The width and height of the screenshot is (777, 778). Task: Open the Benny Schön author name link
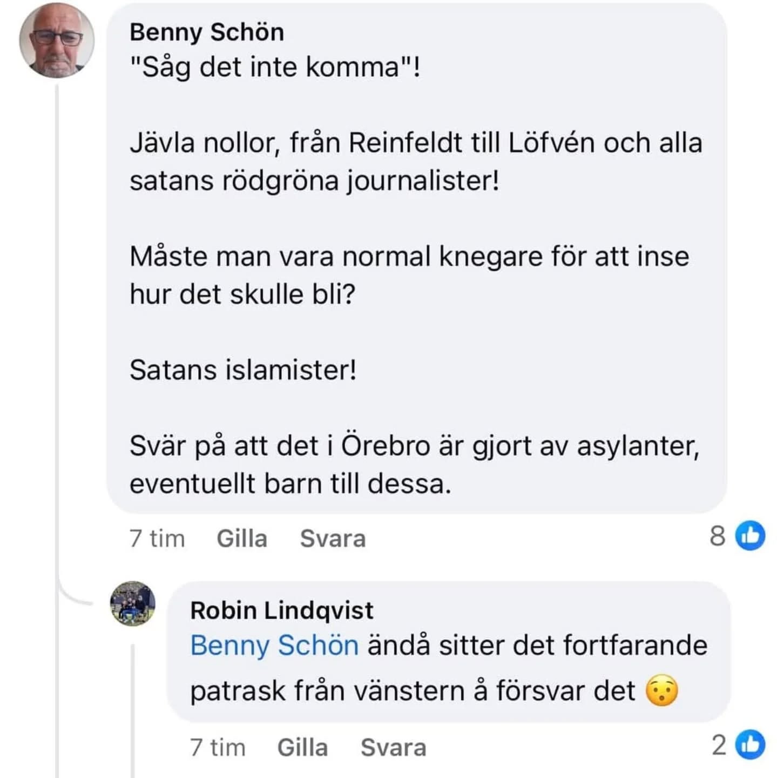207,32
